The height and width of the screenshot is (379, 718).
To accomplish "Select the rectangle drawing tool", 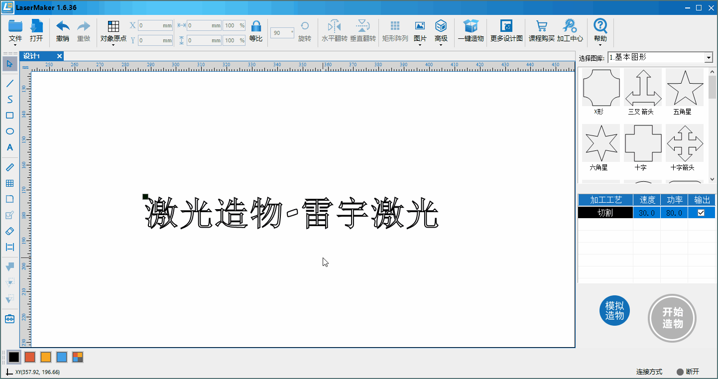I will point(9,116).
